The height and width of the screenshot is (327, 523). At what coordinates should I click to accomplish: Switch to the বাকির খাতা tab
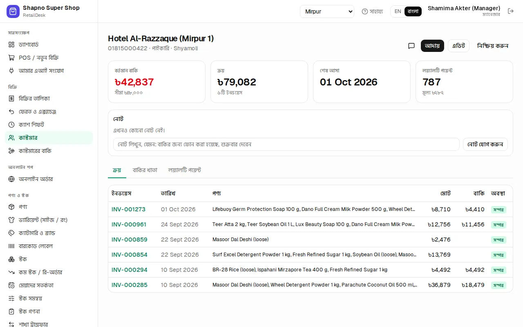145,170
